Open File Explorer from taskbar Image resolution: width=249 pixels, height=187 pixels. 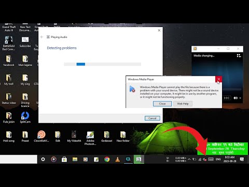pos(75,159)
